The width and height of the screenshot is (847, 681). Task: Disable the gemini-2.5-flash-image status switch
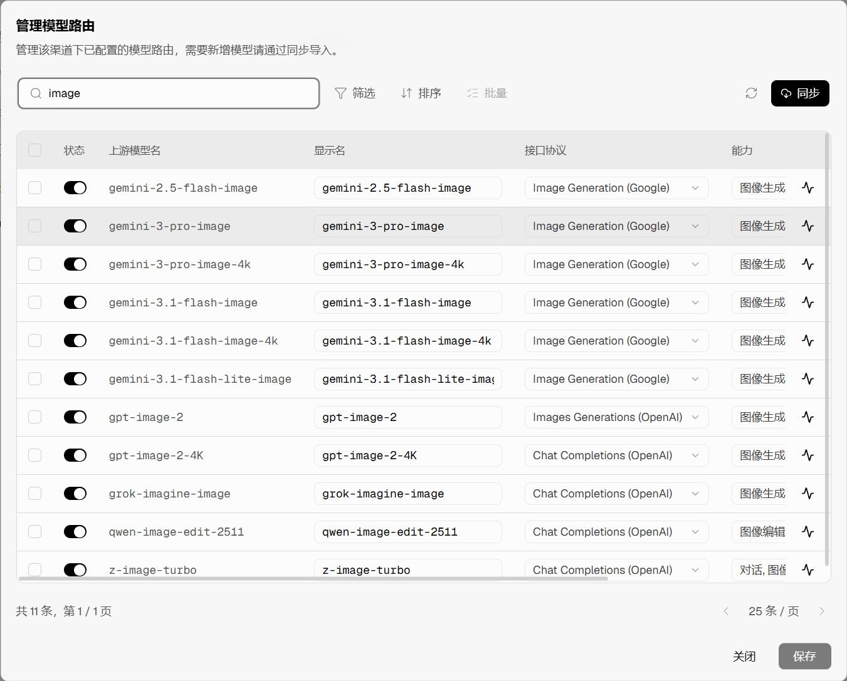75,188
